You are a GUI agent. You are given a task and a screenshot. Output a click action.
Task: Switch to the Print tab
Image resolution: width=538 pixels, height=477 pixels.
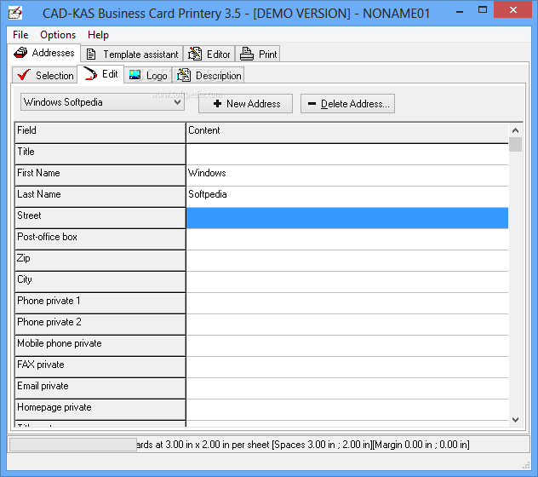tap(258, 54)
